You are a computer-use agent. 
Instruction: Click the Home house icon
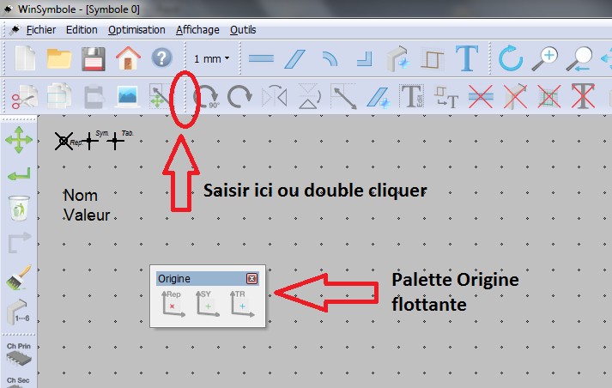[128, 58]
